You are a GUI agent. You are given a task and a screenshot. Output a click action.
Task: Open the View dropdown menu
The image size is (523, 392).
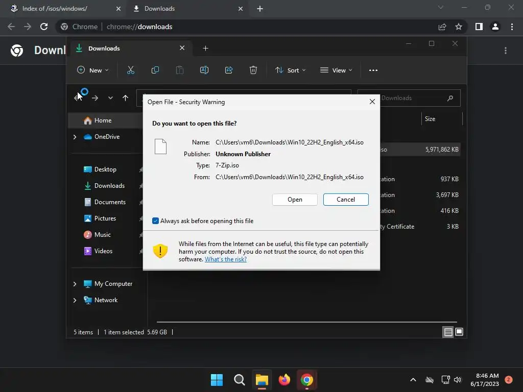(336, 70)
